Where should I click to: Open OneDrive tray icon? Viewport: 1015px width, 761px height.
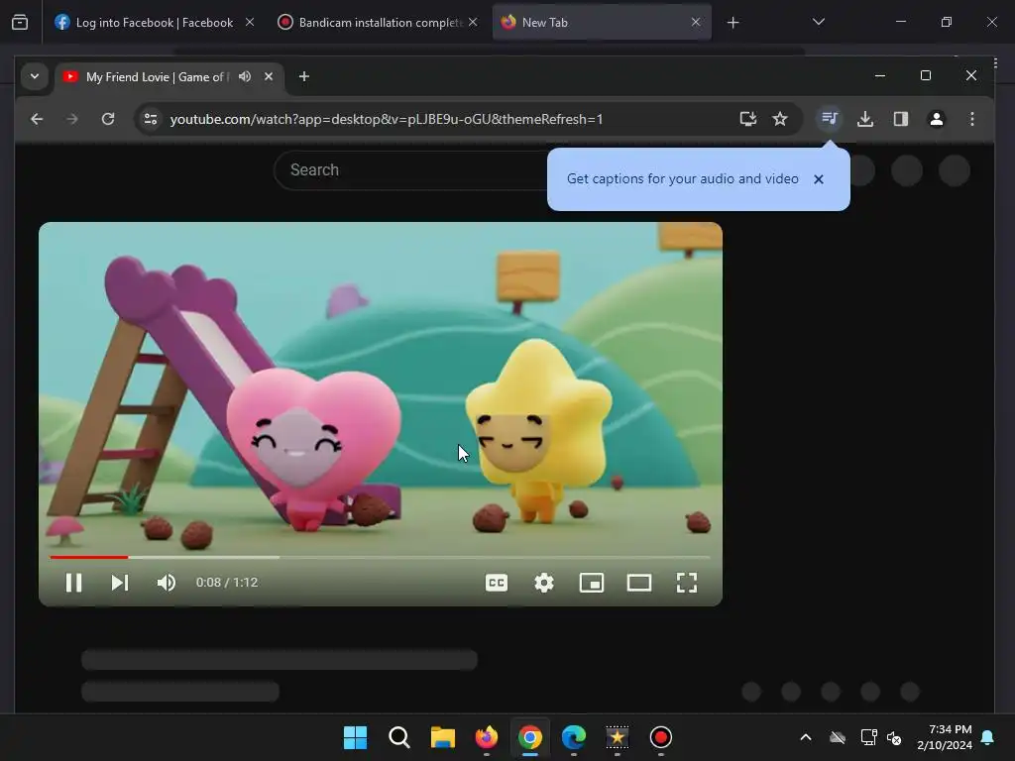pyautogui.click(x=838, y=737)
